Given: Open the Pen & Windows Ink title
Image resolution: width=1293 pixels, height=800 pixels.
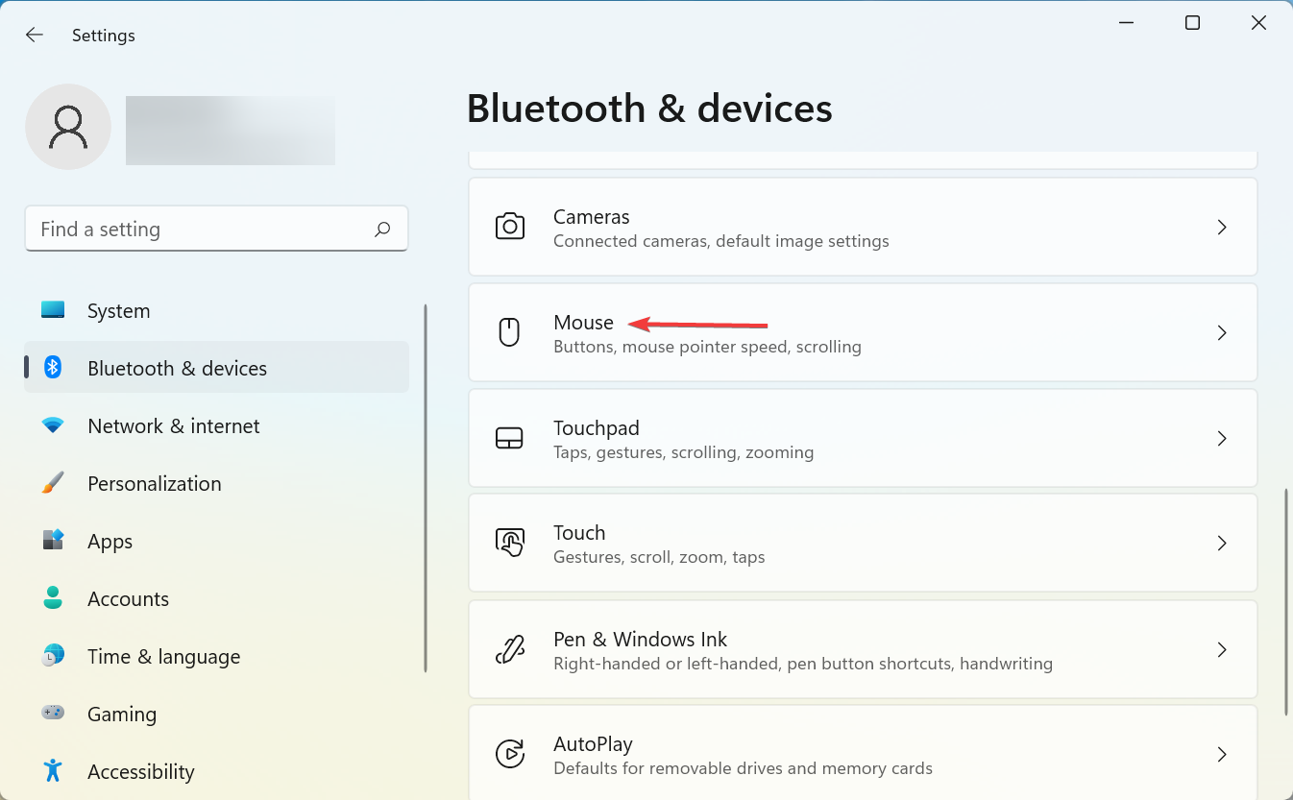Looking at the screenshot, I should point(641,640).
